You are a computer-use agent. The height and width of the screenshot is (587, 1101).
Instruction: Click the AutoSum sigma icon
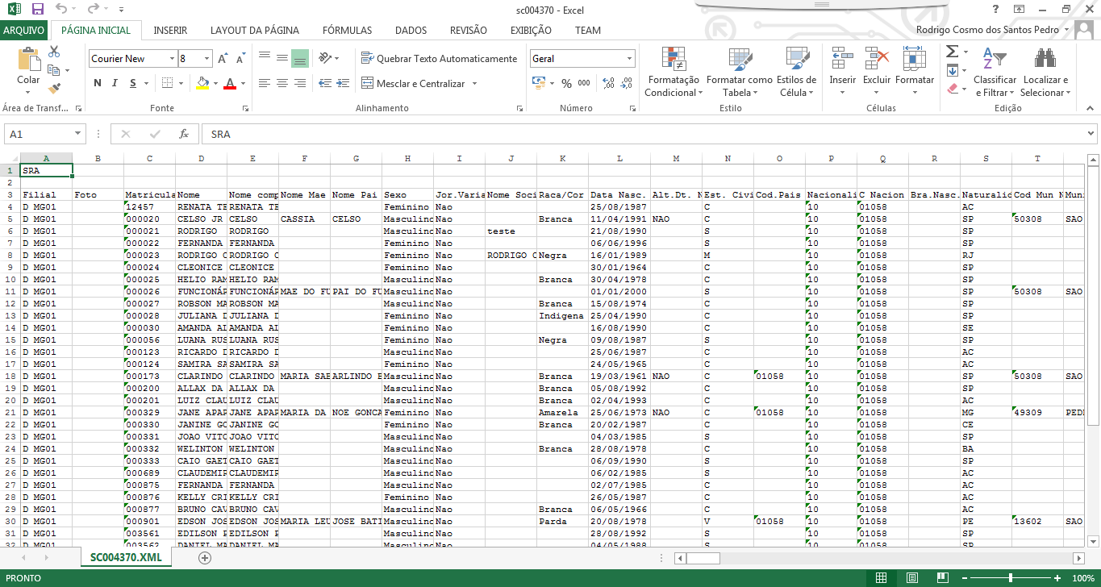(x=952, y=52)
